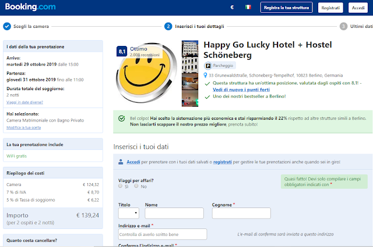
Task: Click 5 % di Tassa di soggiorno row
Action: pyautogui.click(x=53, y=200)
